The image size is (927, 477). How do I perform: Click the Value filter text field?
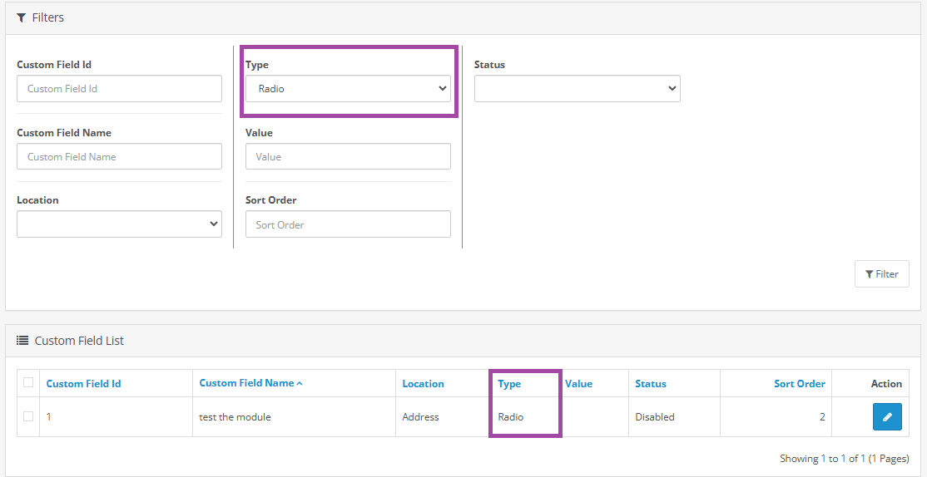(x=348, y=157)
